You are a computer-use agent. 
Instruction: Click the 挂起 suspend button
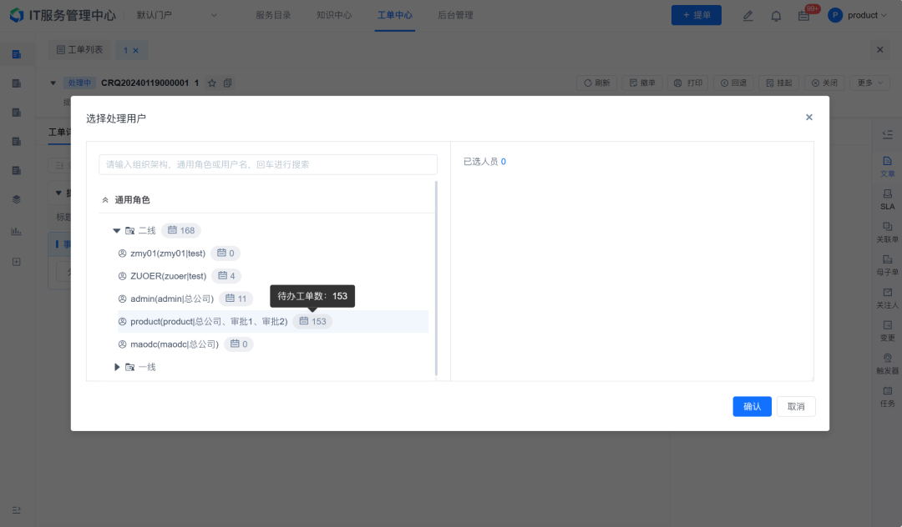[x=779, y=83]
